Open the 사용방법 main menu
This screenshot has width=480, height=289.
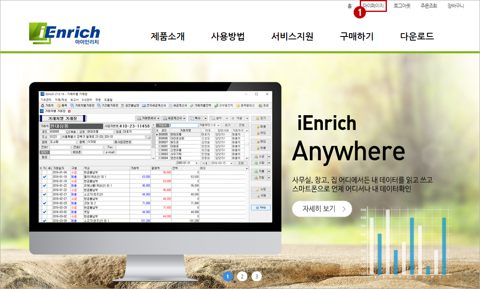point(228,36)
